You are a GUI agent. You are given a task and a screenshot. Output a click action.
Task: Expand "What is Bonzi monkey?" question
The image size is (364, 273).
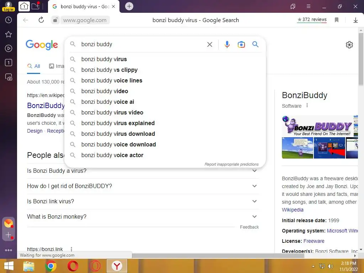[x=143, y=217]
